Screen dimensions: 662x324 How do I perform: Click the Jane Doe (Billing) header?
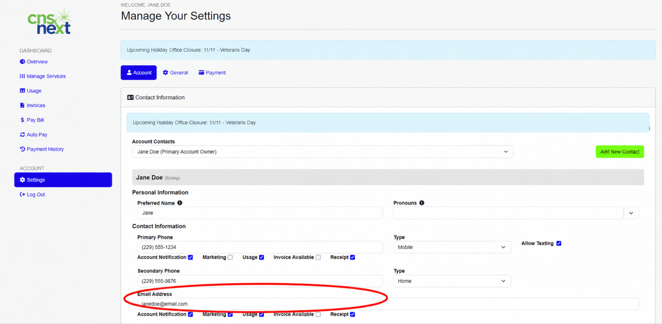pyautogui.click(x=388, y=177)
